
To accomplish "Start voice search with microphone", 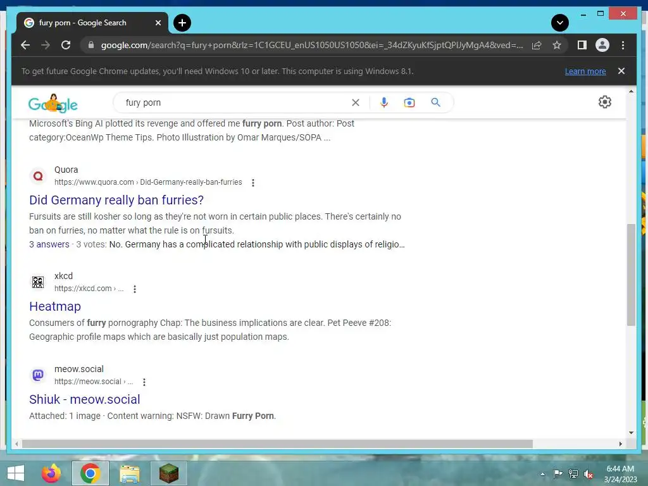I will 384,103.
